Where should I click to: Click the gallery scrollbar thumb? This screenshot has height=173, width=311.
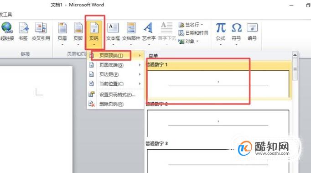point(295,69)
